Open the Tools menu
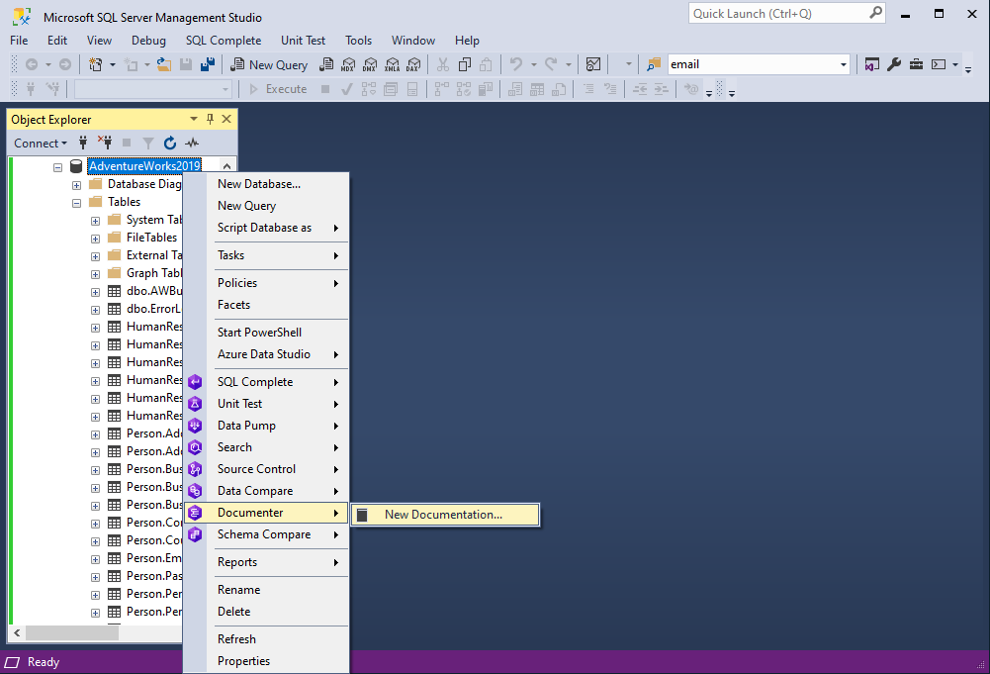This screenshot has height=674, width=990. coord(359,41)
